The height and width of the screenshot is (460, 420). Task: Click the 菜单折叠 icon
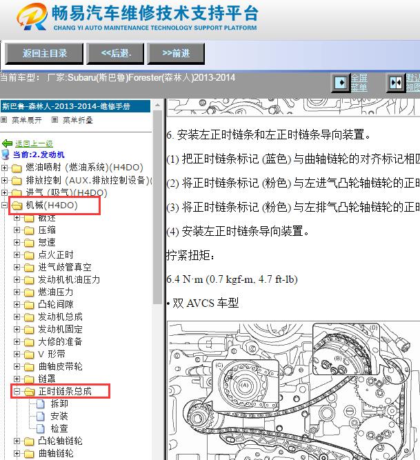(54, 120)
